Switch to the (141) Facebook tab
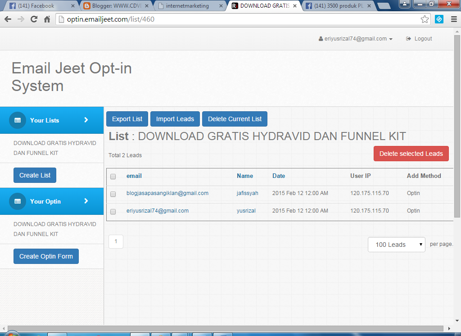This screenshot has width=461, height=336. point(40,6)
